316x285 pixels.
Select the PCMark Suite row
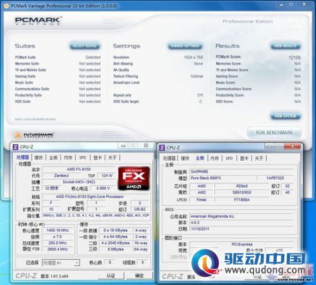click(58, 57)
